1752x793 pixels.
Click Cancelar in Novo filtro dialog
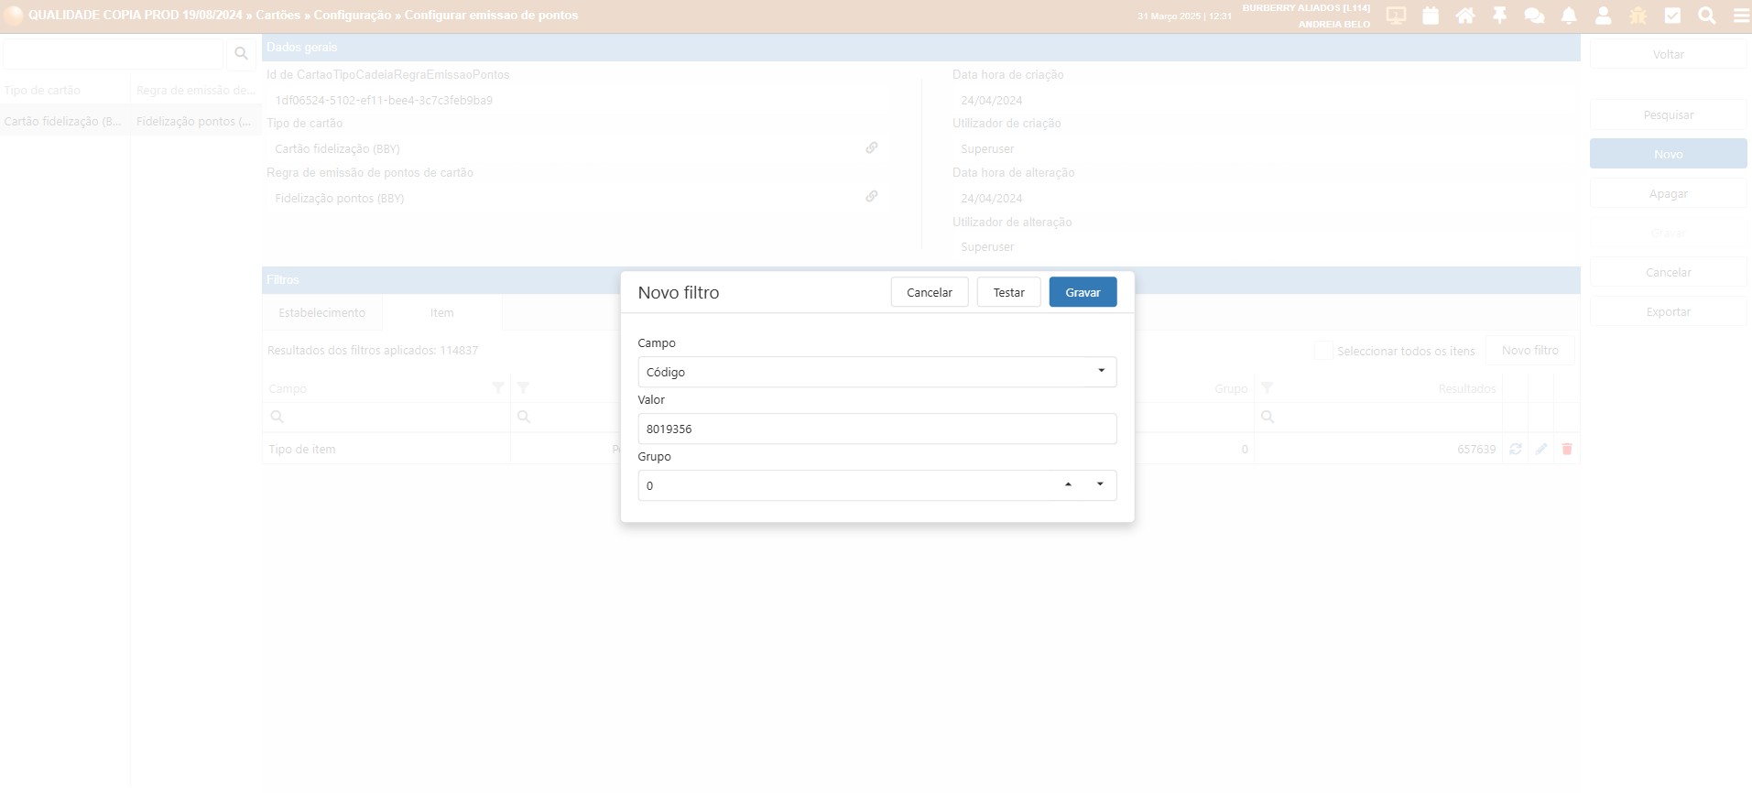[930, 292]
